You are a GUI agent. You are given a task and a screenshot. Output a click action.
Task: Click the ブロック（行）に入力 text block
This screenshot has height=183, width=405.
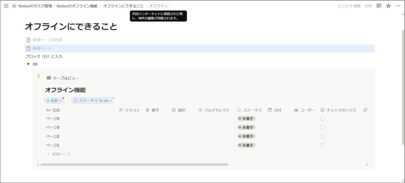click(x=44, y=56)
